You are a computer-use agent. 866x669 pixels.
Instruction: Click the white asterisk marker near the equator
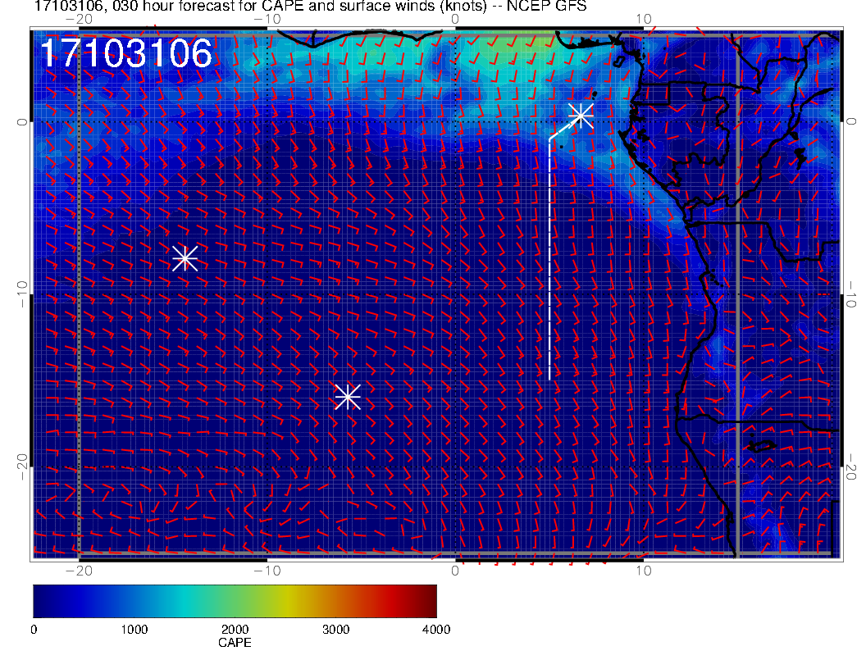[x=581, y=115]
